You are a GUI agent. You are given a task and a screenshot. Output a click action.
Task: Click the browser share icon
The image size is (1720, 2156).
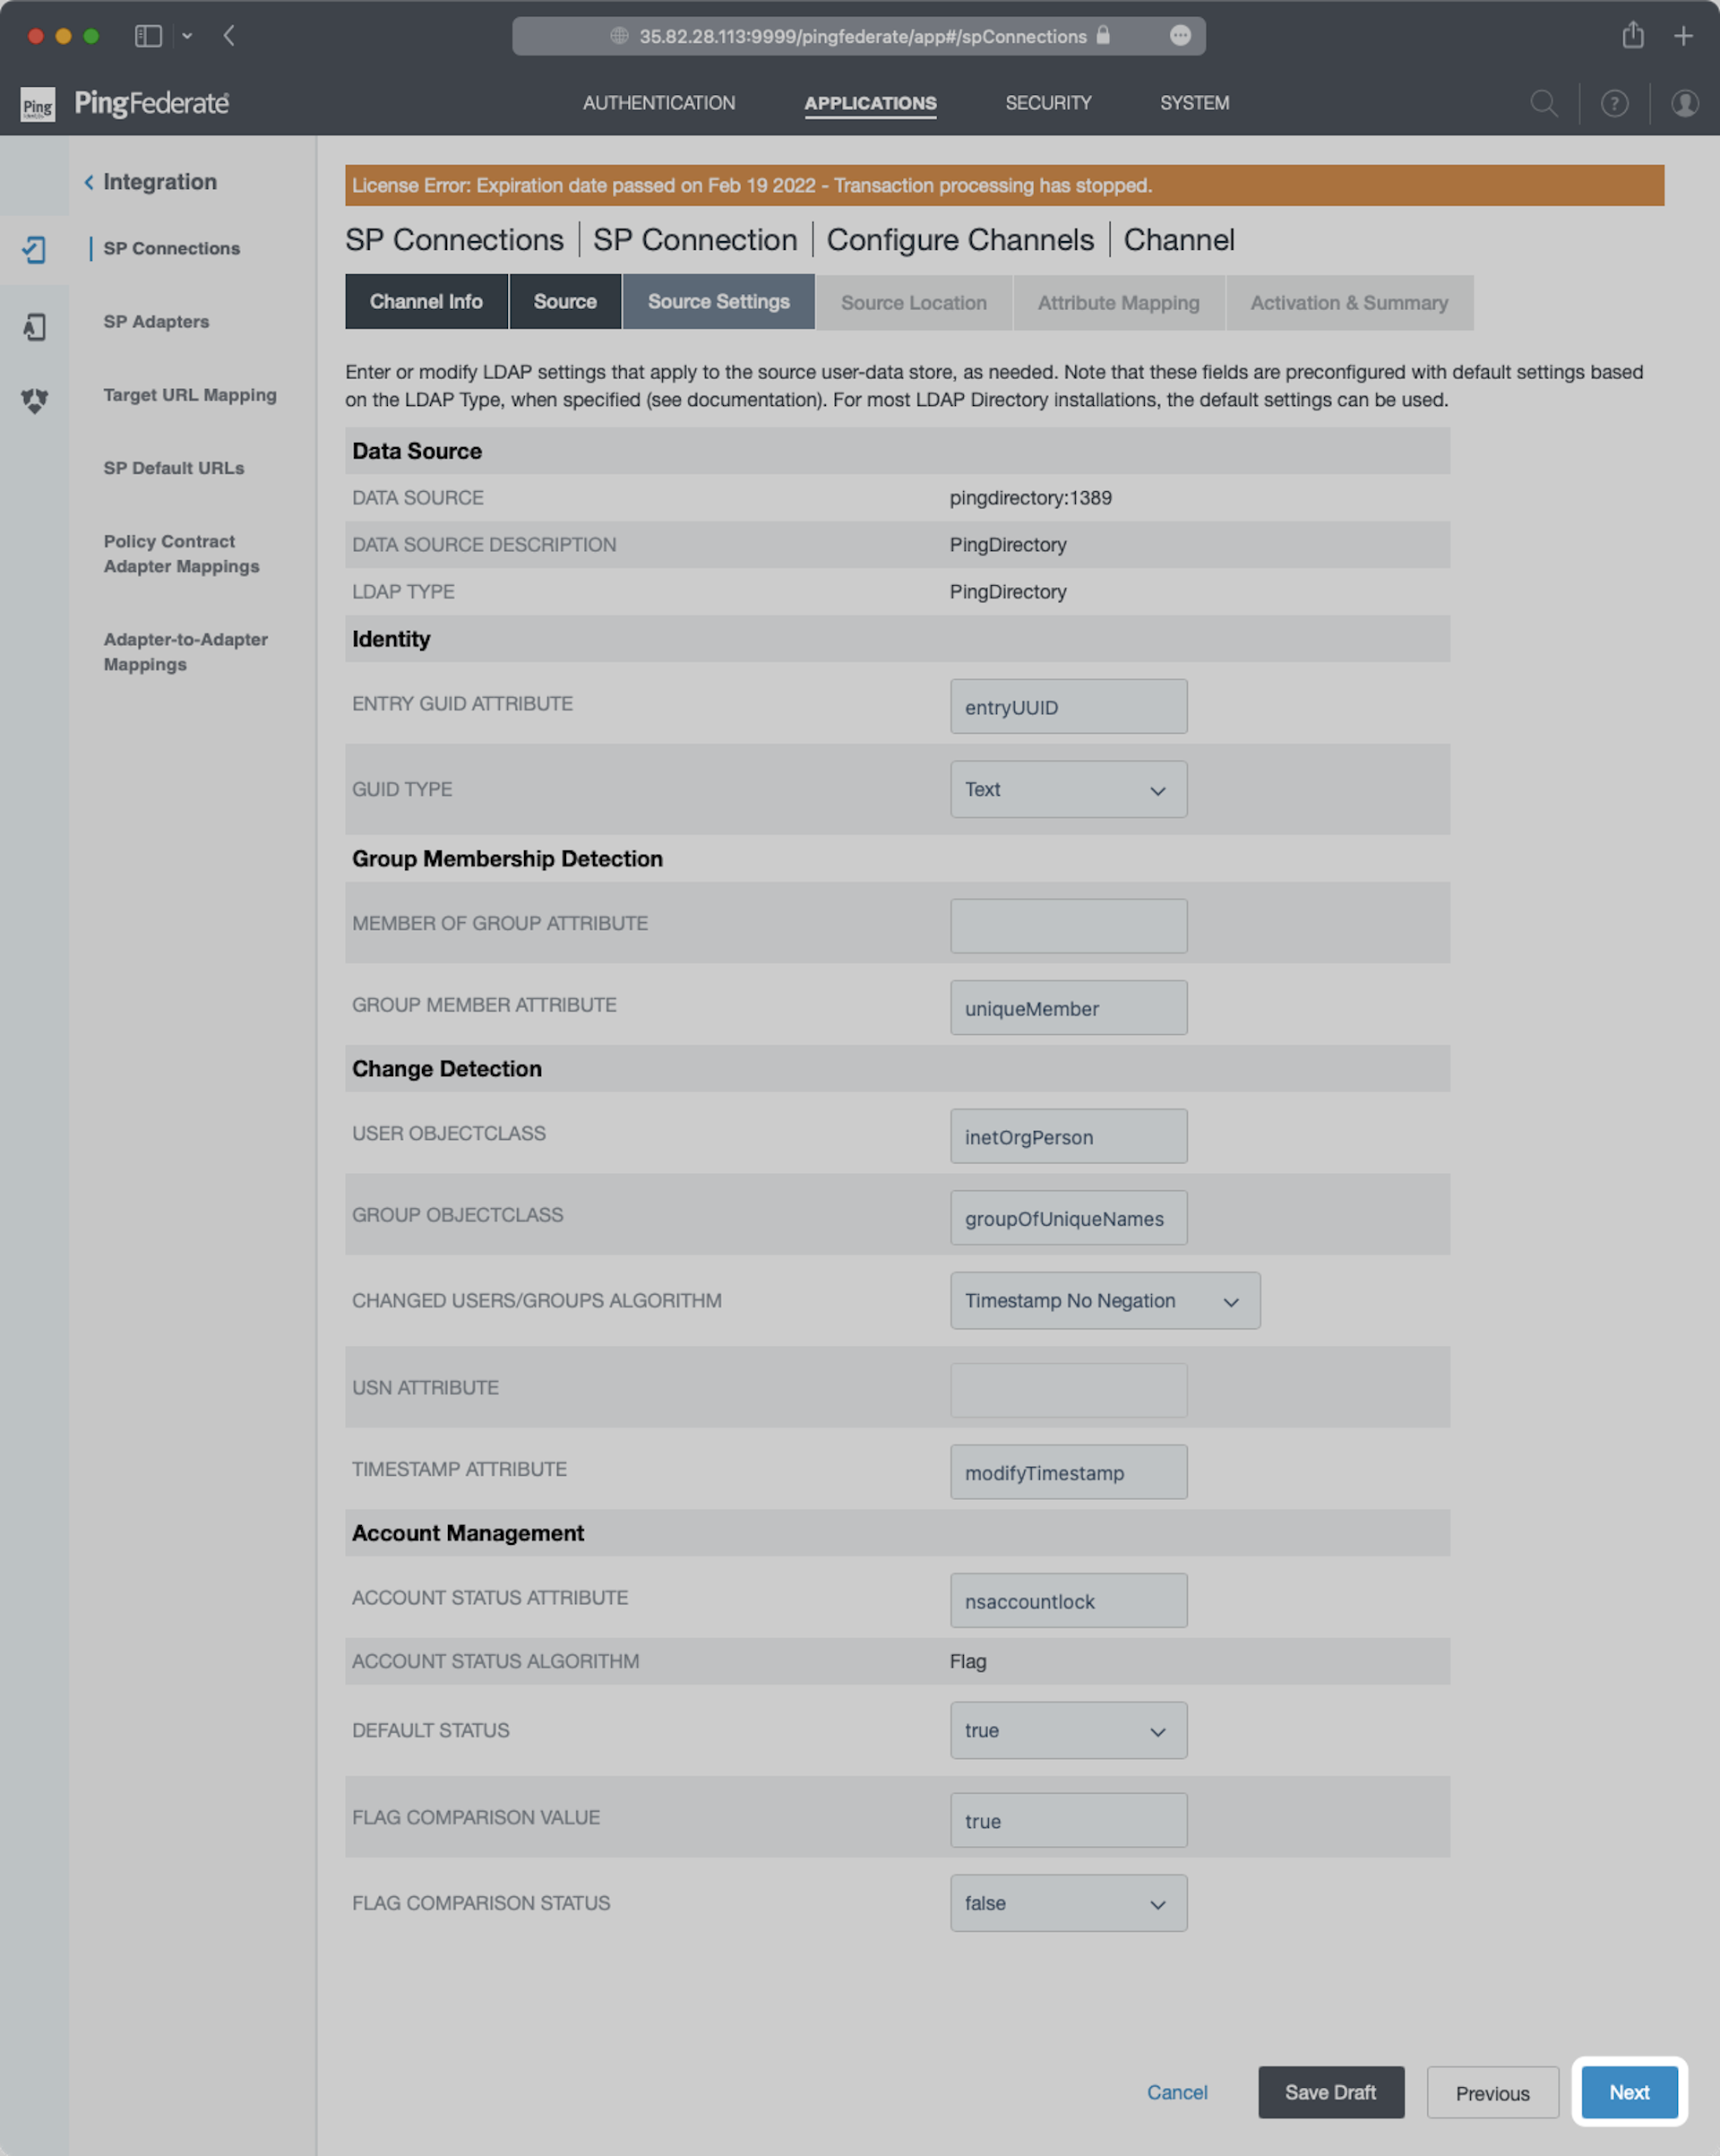point(1632,36)
